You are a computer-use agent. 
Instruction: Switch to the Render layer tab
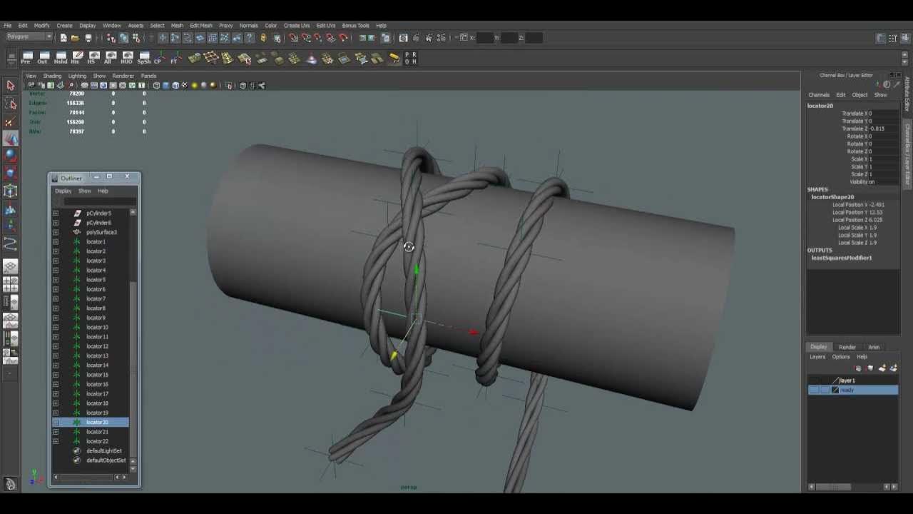[847, 347]
